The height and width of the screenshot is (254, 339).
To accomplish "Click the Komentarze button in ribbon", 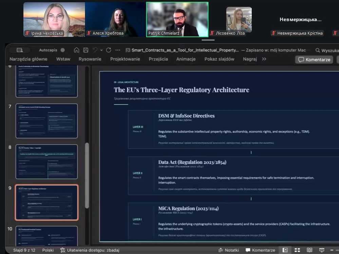I will pyautogui.click(x=314, y=59).
